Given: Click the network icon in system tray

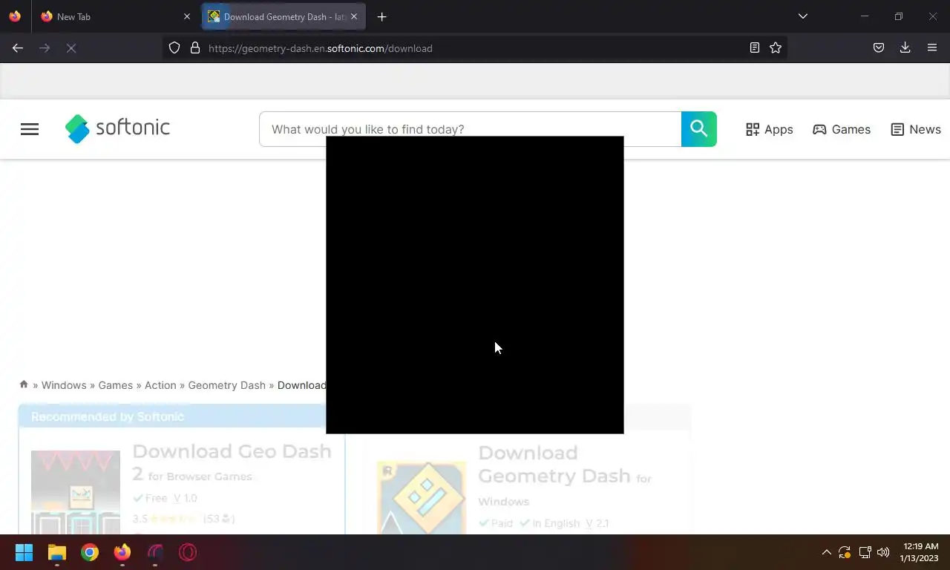Looking at the screenshot, I should point(865,552).
